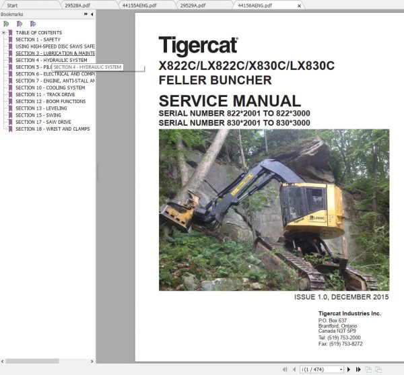Open the 29528A.pdf tab
The height and width of the screenshot is (375, 404).
click(x=77, y=5)
